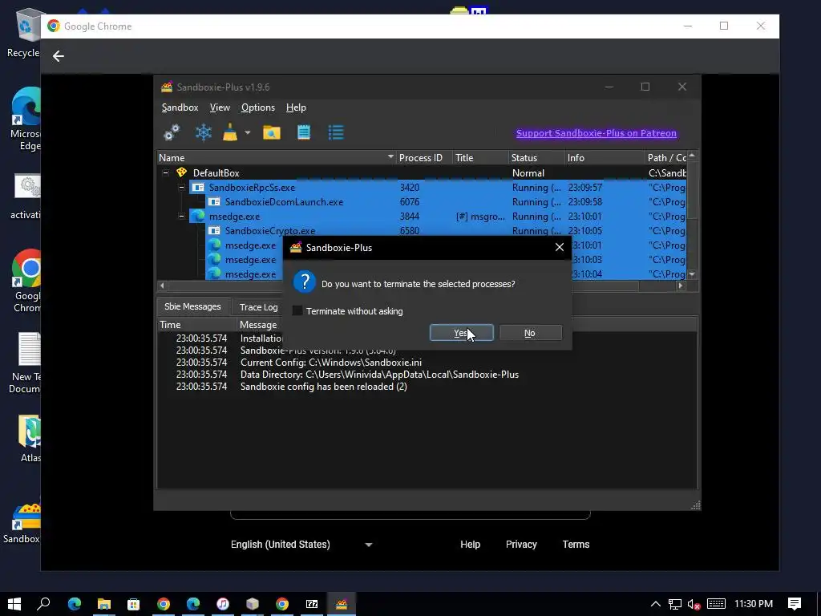Click the Time column header in messages
Image resolution: width=821 pixels, height=616 pixels.
tap(197, 325)
